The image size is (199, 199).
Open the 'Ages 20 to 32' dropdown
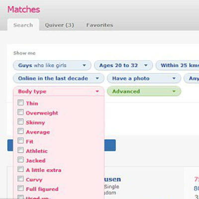123,65
